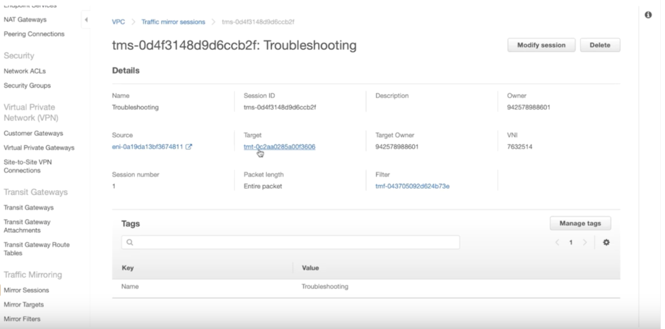Open Network ACLs in sidebar
Image resolution: width=665 pixels, height=329 pixels.
click(25, 71)
